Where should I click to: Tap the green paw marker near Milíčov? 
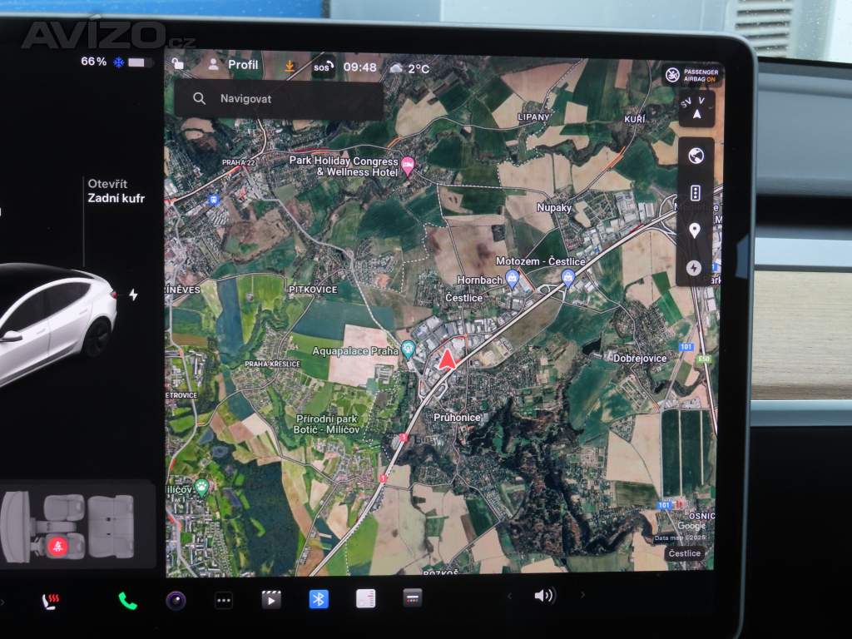(202, 487)
